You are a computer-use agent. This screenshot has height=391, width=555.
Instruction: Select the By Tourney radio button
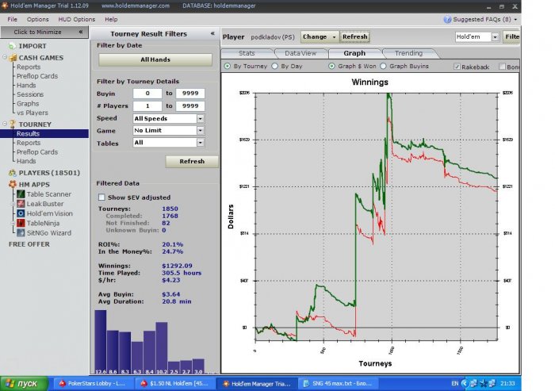[228, 66]
